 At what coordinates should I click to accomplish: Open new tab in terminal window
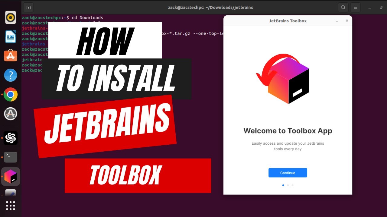(x=28, y=8)
